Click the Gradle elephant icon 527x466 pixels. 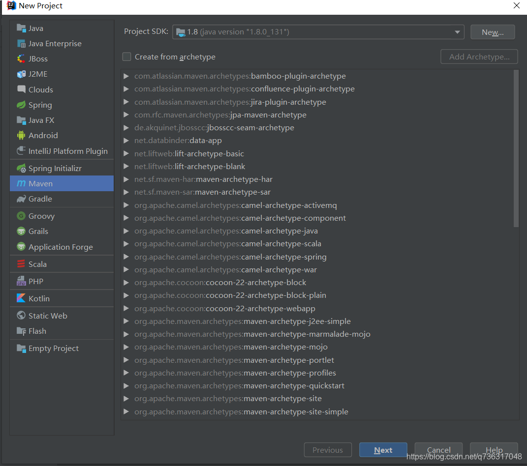pyautogui.click(x=21, y=199)
